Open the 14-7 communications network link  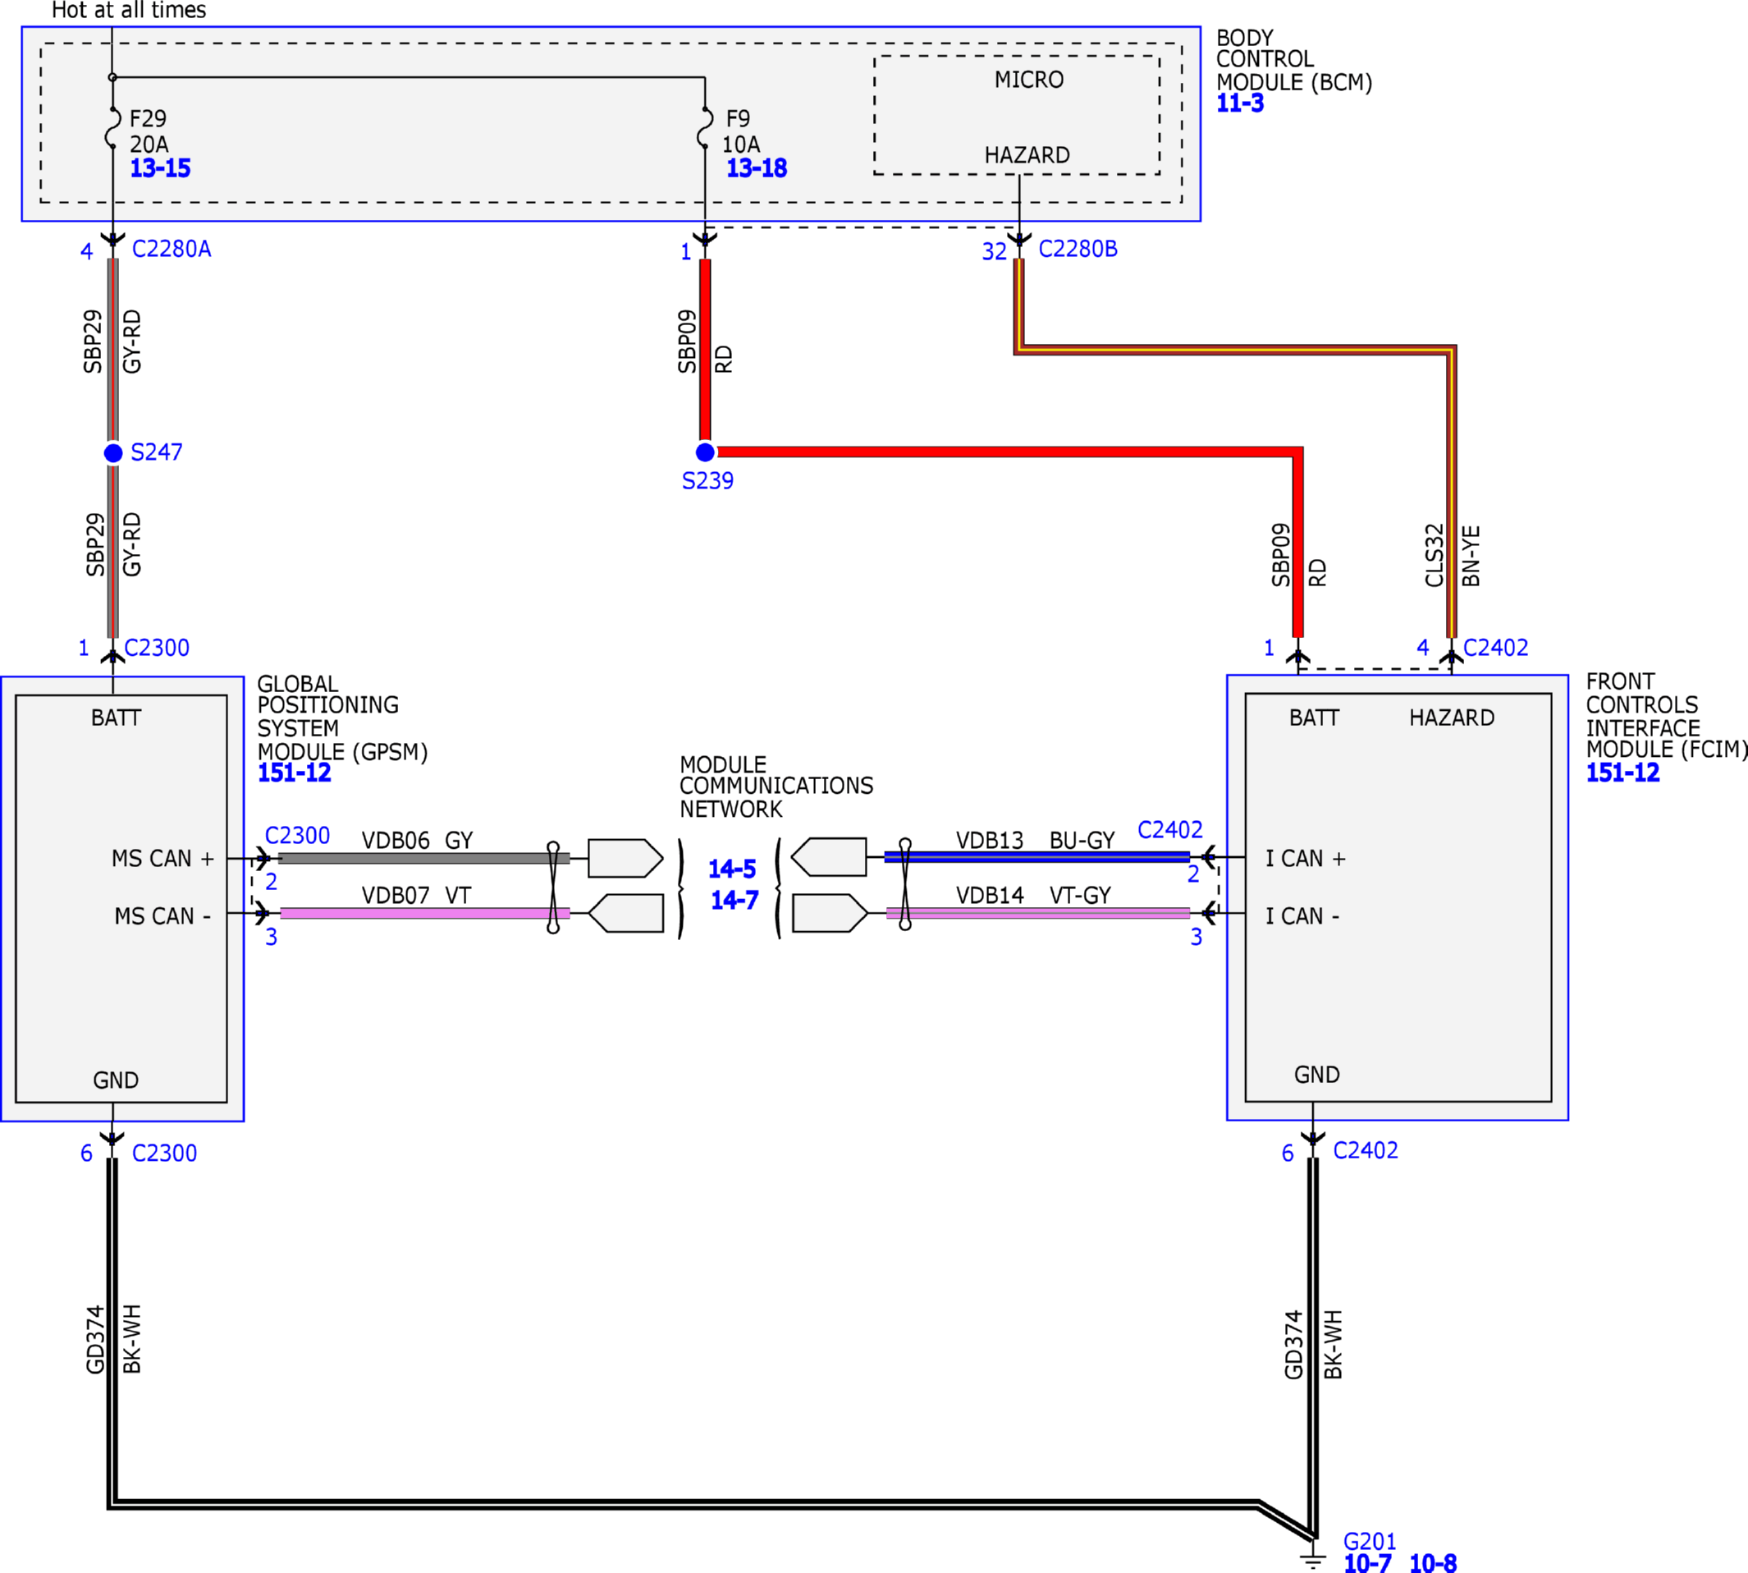pyautogui.click(x=734, y=900)
